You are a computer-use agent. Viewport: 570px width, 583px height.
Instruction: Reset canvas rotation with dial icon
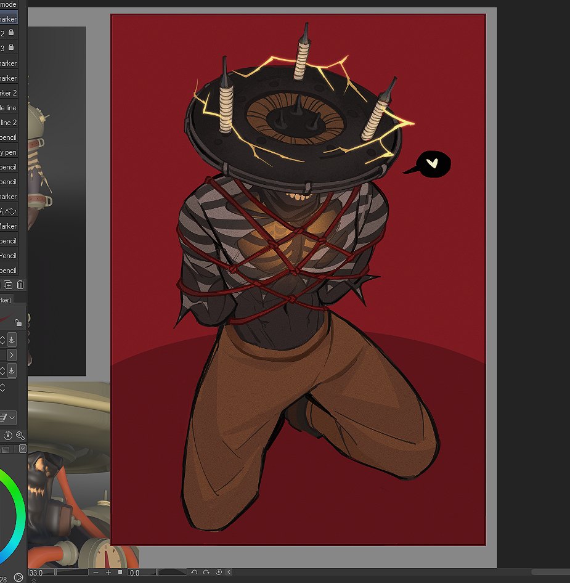[219, 573]
